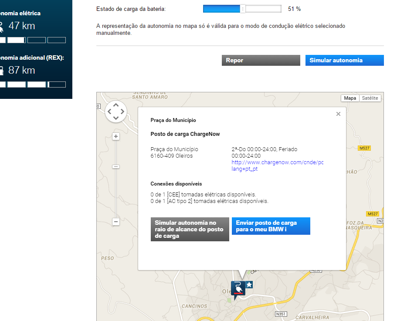Click Enviar posto de carga para o meu BMW i
414x321 pixels.
point(271,226)
